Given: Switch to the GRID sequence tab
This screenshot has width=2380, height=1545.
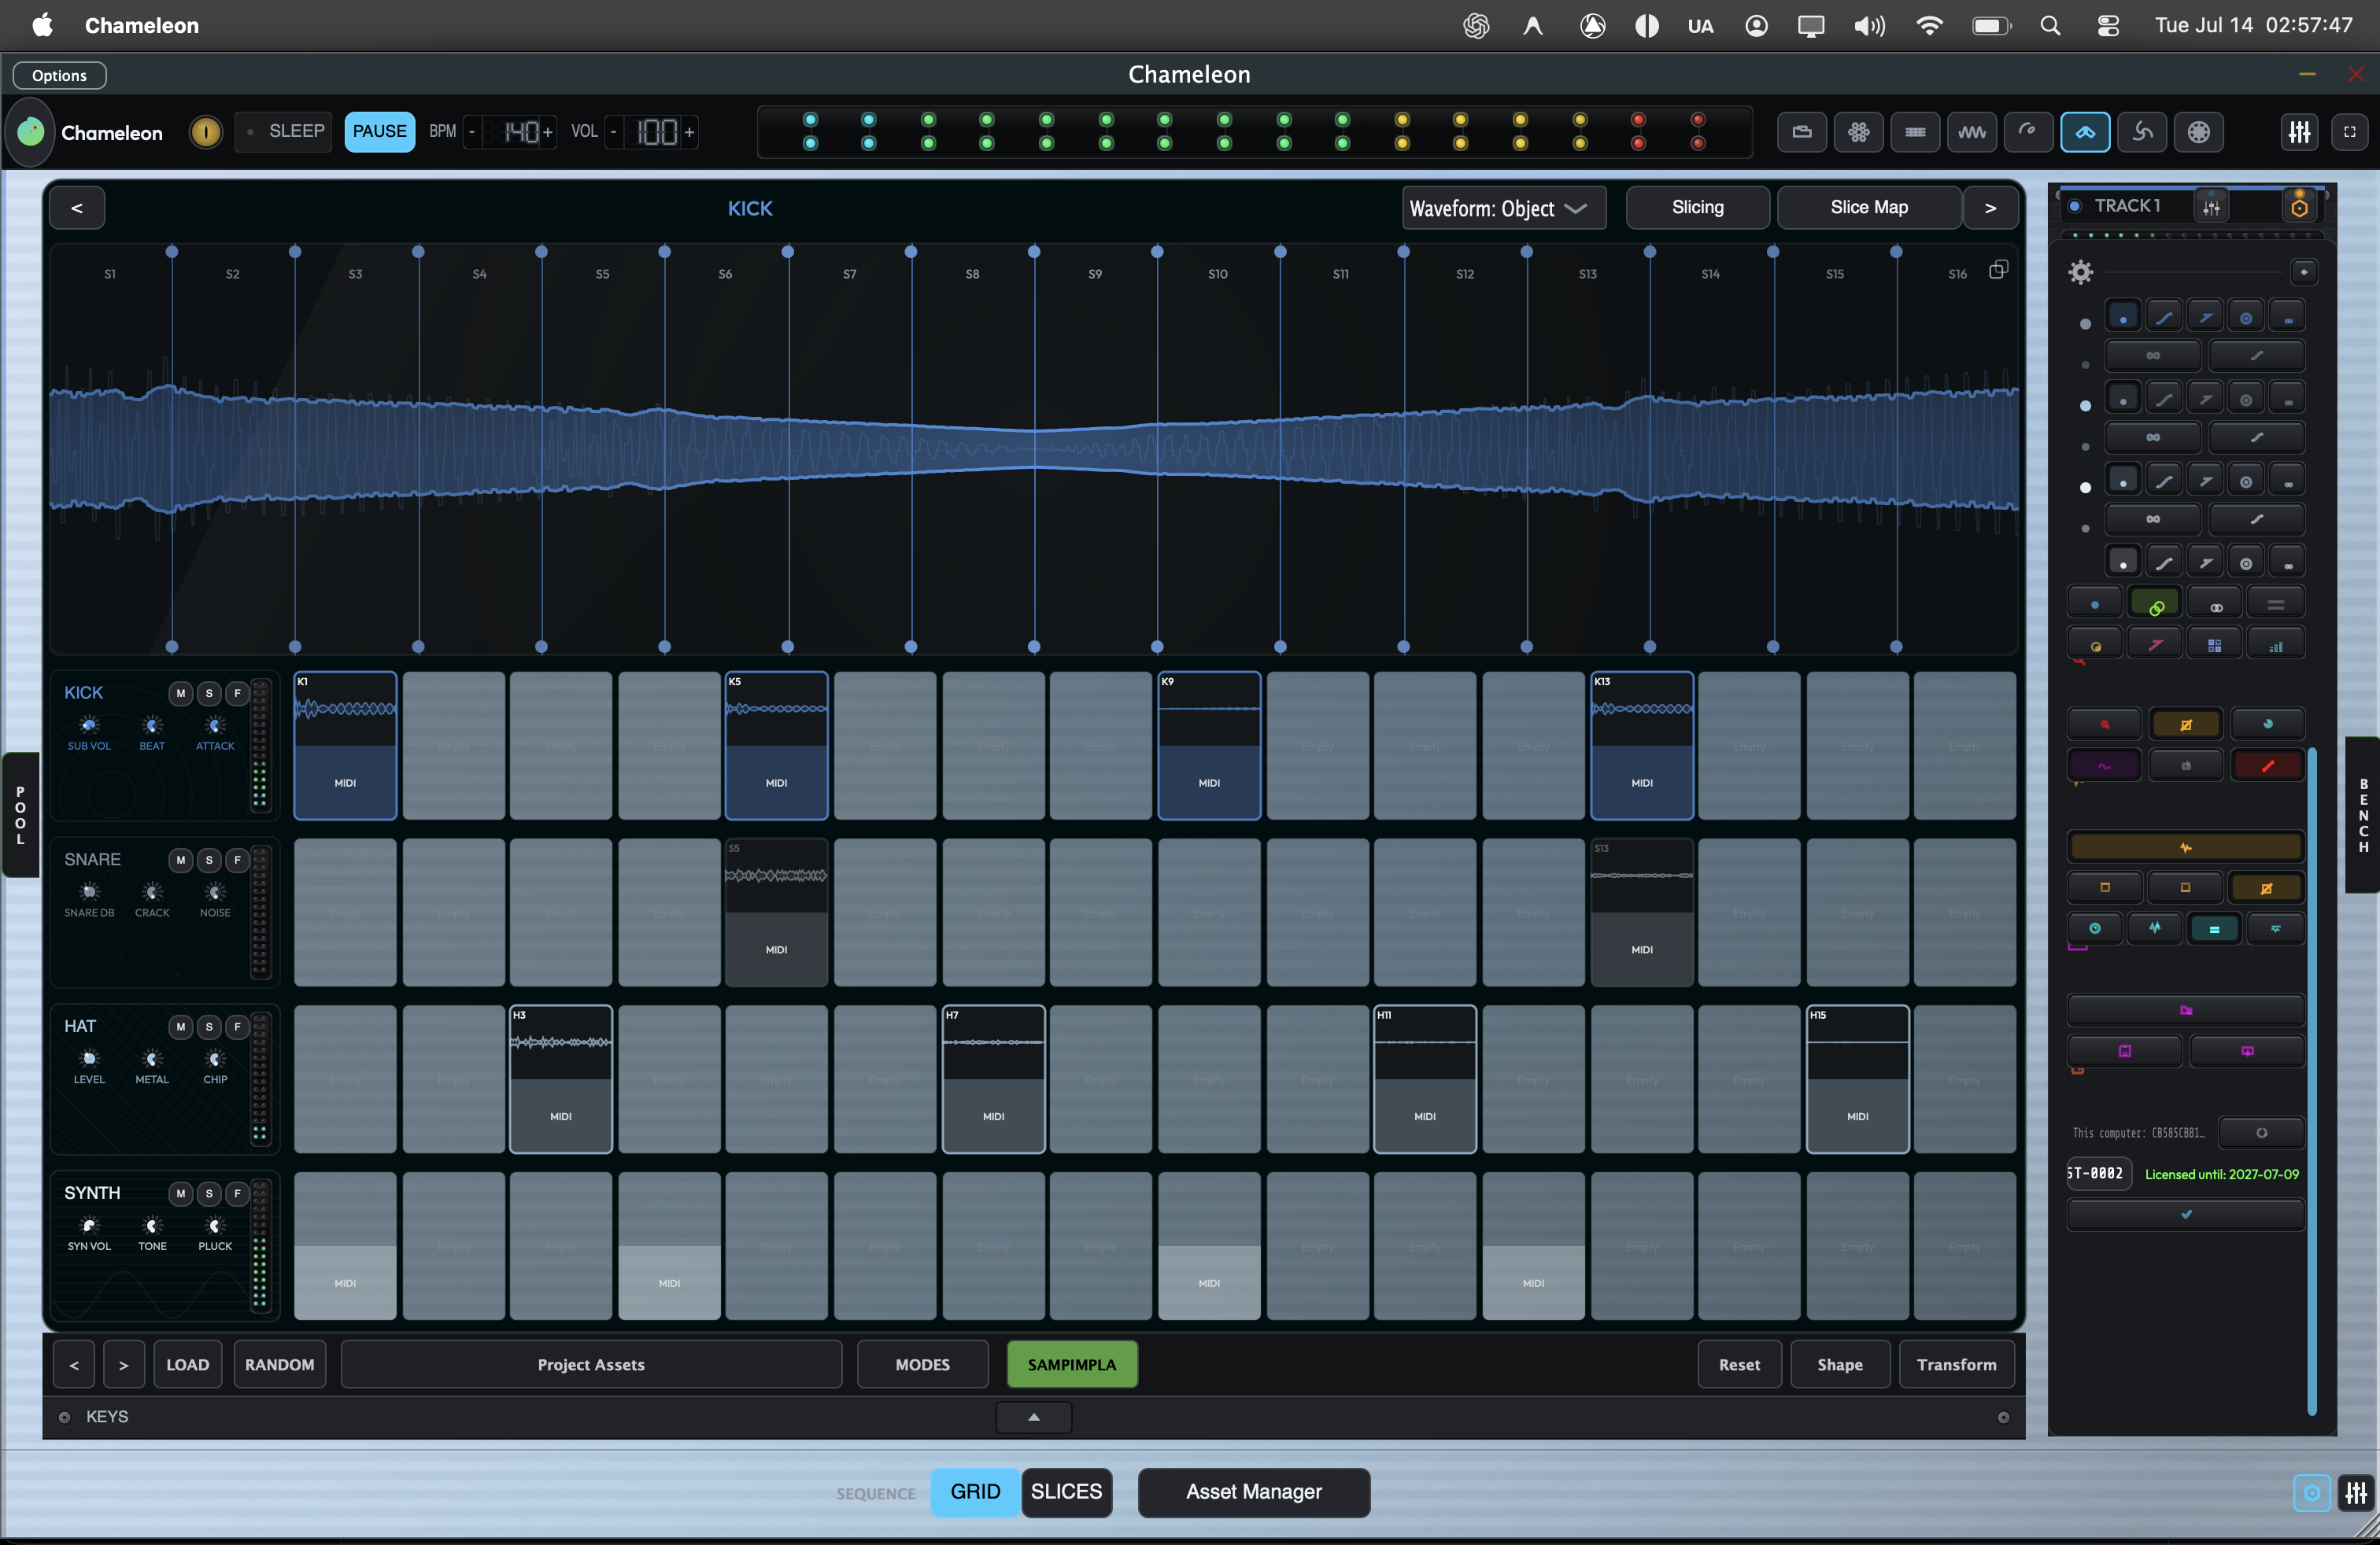Looking at the screenshot, I should tap(975, 1492).
